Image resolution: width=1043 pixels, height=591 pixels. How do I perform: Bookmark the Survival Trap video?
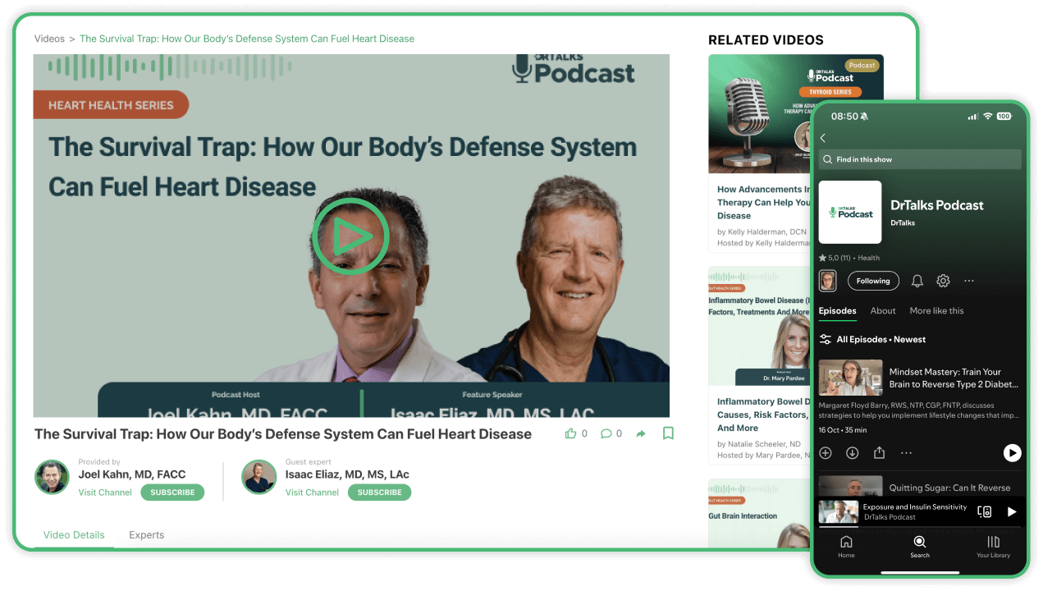coord(668,433)
